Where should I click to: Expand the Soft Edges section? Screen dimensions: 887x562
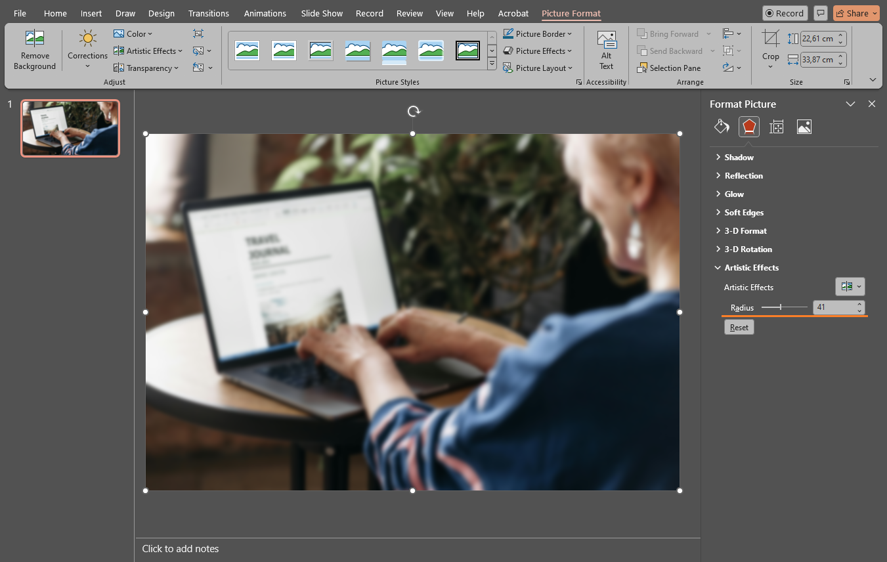coord(739,212)
